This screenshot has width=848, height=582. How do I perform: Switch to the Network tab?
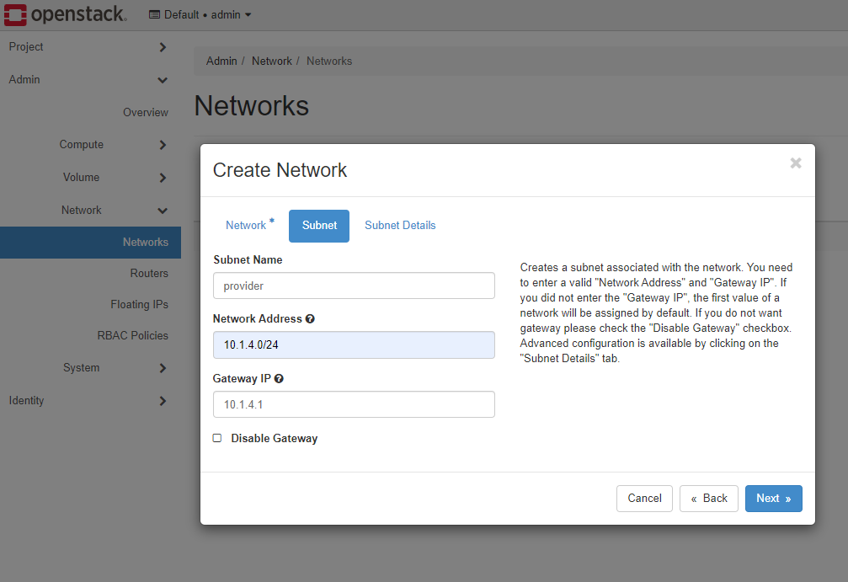pyautogui.click(x=250, y=226)
